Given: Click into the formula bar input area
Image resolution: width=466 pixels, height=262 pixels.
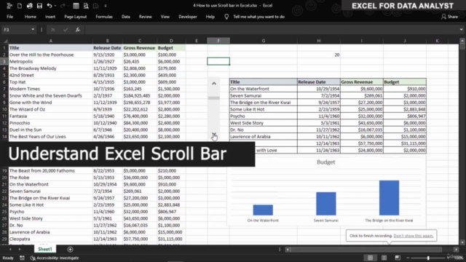Looking at the screenshot, I should 271,30.
